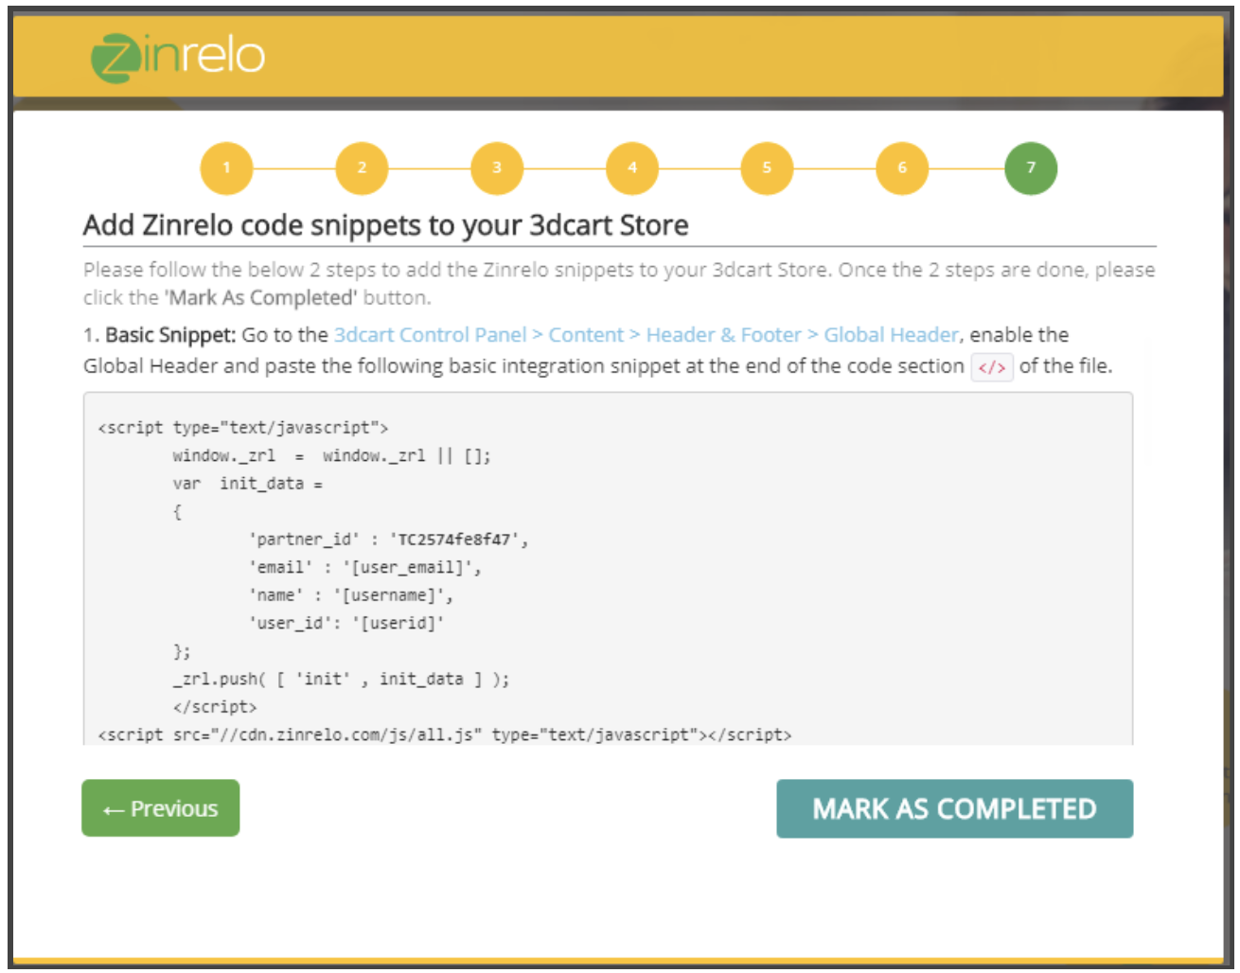Click the Previous button
This screenshot has width=1240, height=973.
click(x=161, y=808)
